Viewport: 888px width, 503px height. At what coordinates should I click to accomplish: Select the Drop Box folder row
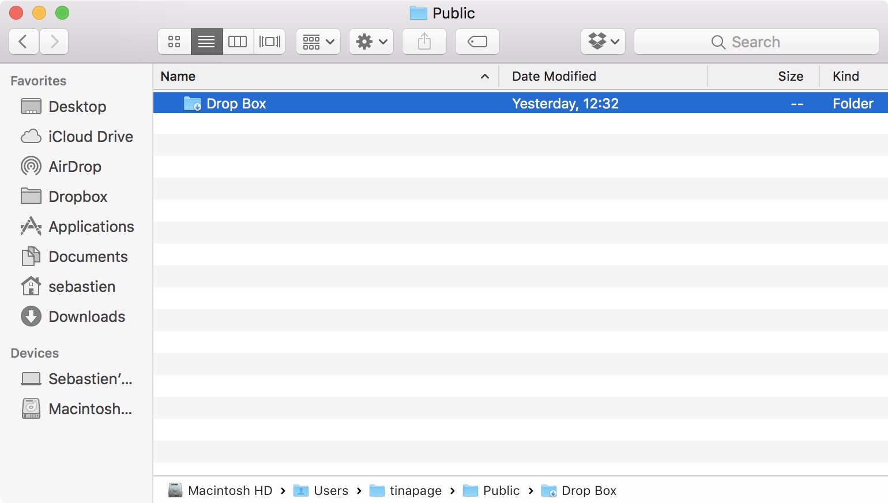(x=521, y=103)
